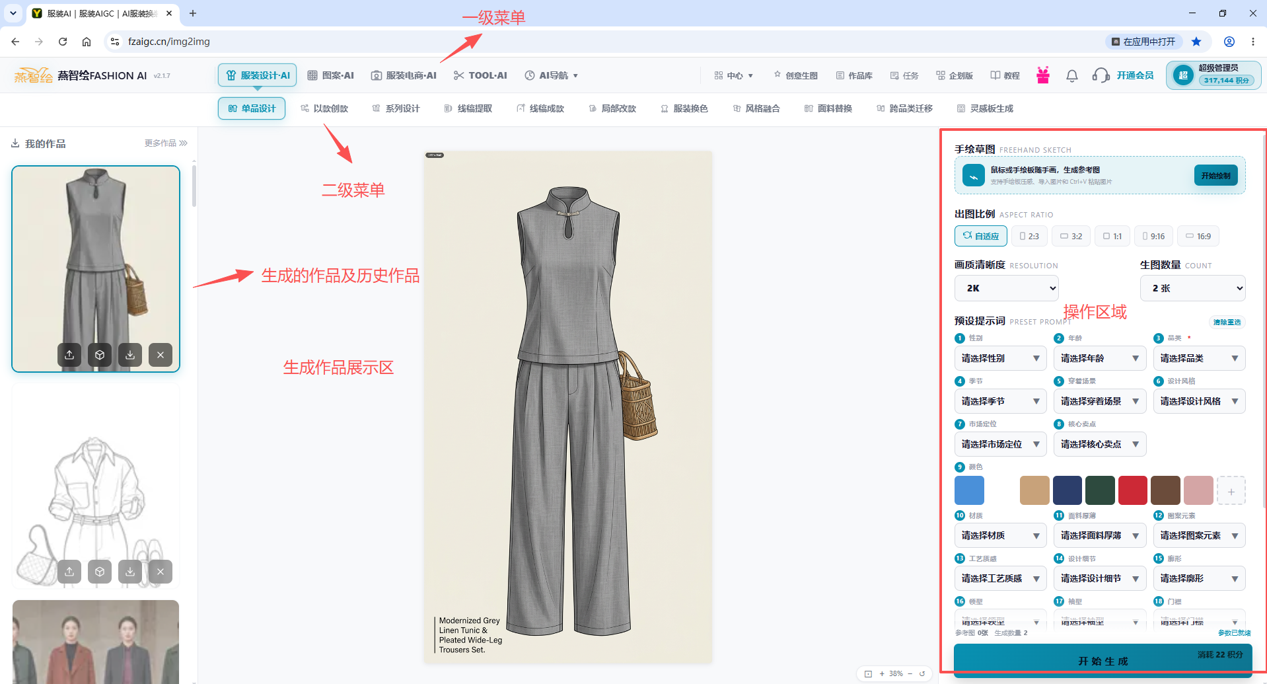The height and width of the screenshot is (684, 1267).
Task: Click the 开始生成 generate button
Action: pyautogui.click(x=1103, y=661)
